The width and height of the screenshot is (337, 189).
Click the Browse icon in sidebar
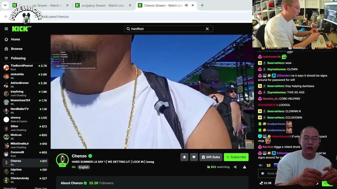(6, 49)
